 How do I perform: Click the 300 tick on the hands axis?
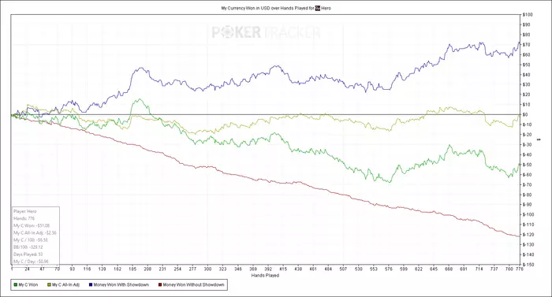207,269
